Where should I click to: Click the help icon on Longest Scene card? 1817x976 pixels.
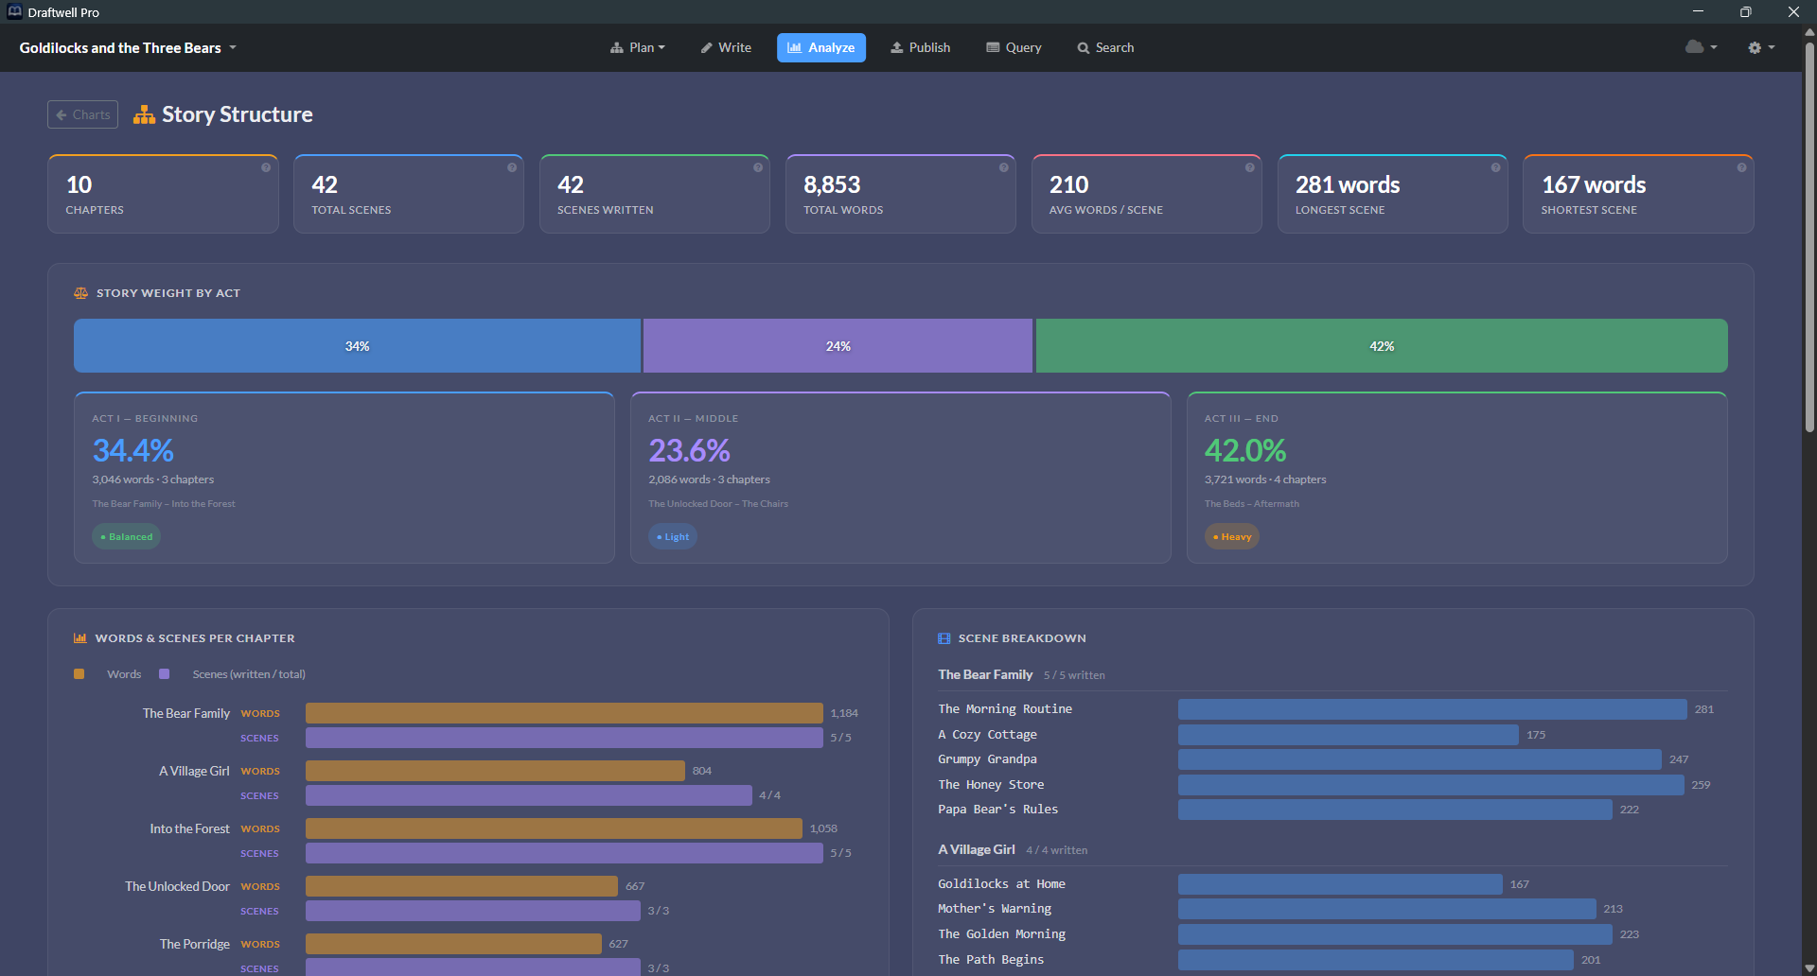pos(1496,167)
